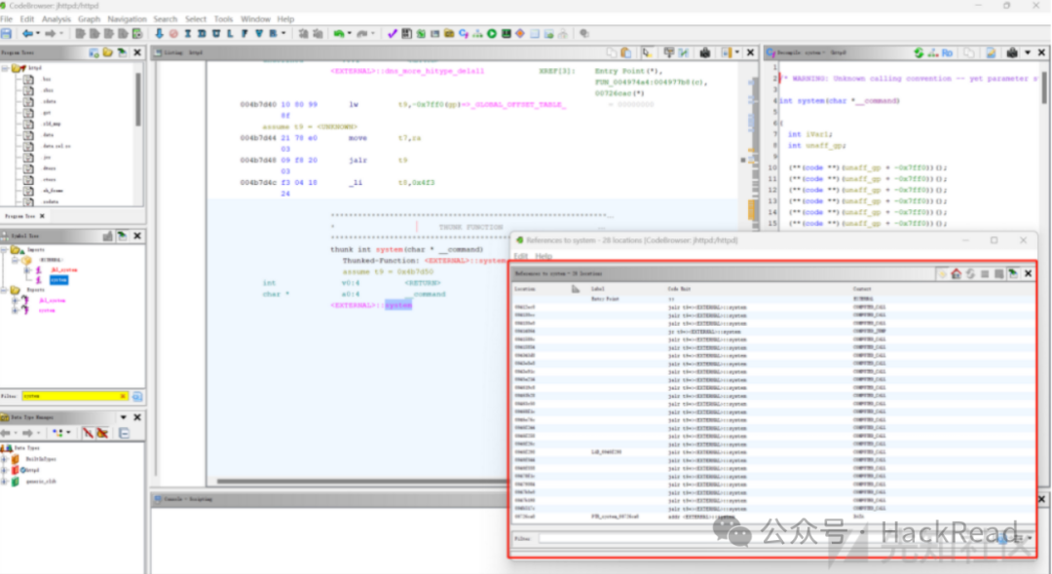
Task: Click the red circle toolbar icon
Action: (x=173, y=33)
